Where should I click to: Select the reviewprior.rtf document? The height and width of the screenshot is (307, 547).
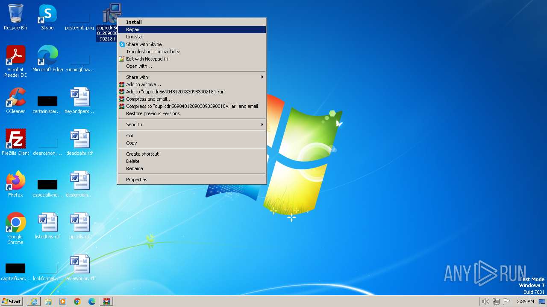(79, 268)
